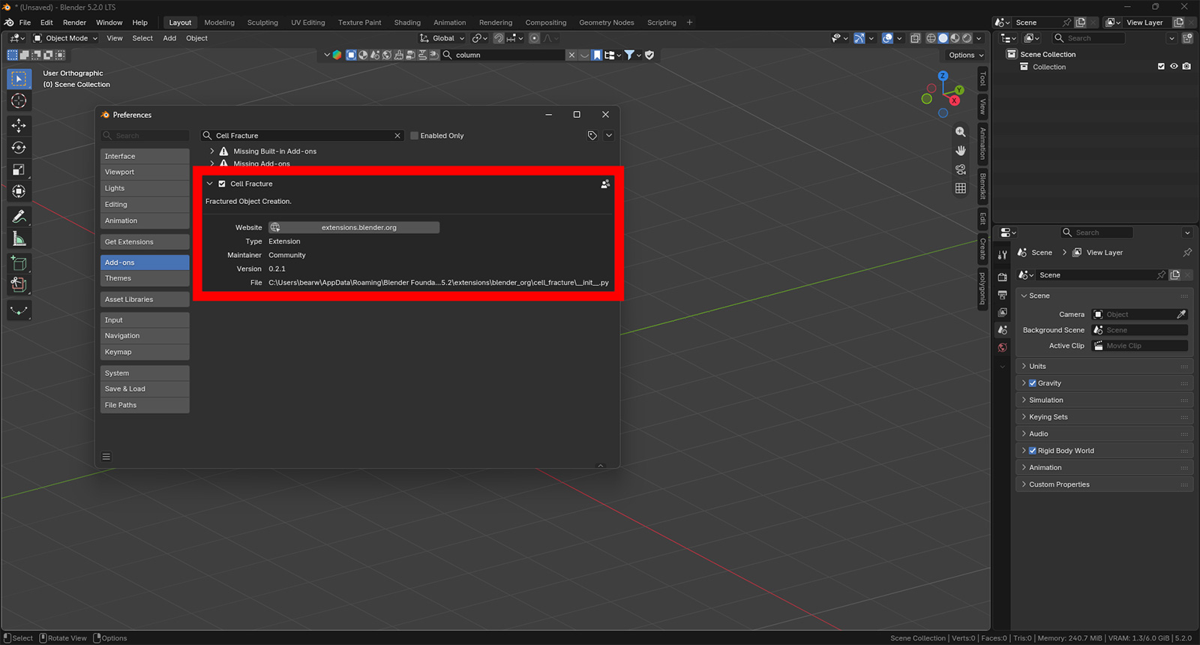
Task: Open the Render menu
Action: tap(74, 22)
